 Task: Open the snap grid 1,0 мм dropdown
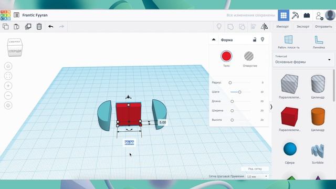pos(257,176)
